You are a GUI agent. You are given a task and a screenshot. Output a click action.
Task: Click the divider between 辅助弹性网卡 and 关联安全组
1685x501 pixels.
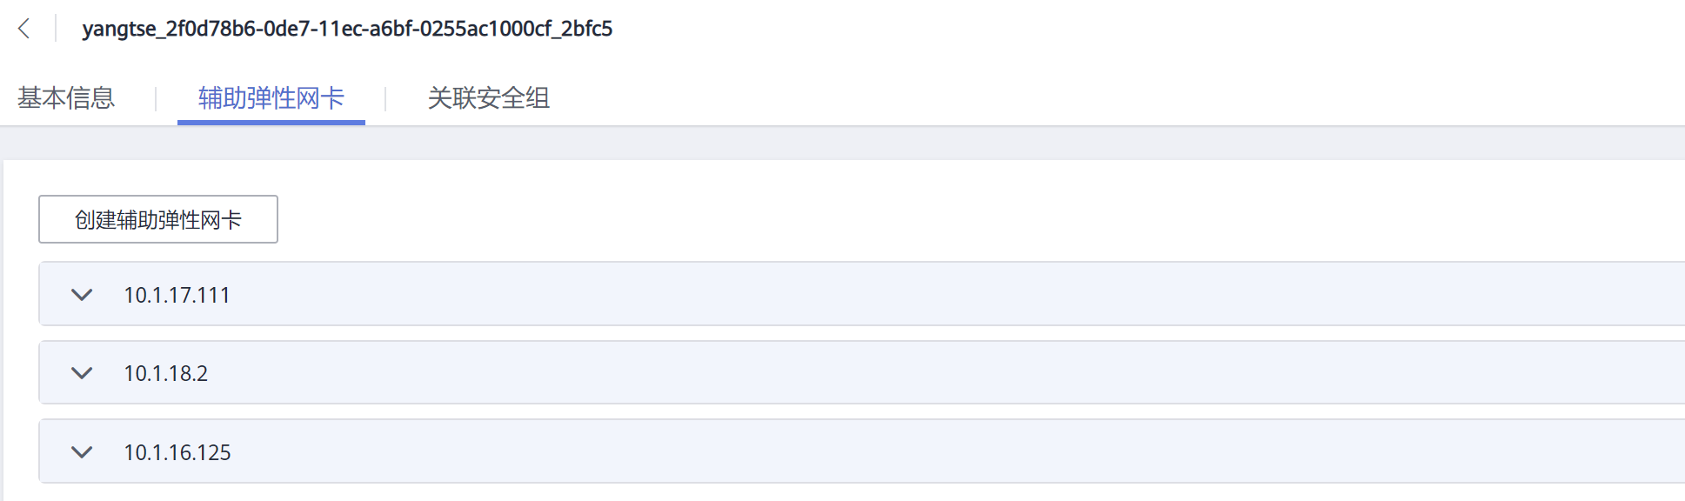(385, 98)
